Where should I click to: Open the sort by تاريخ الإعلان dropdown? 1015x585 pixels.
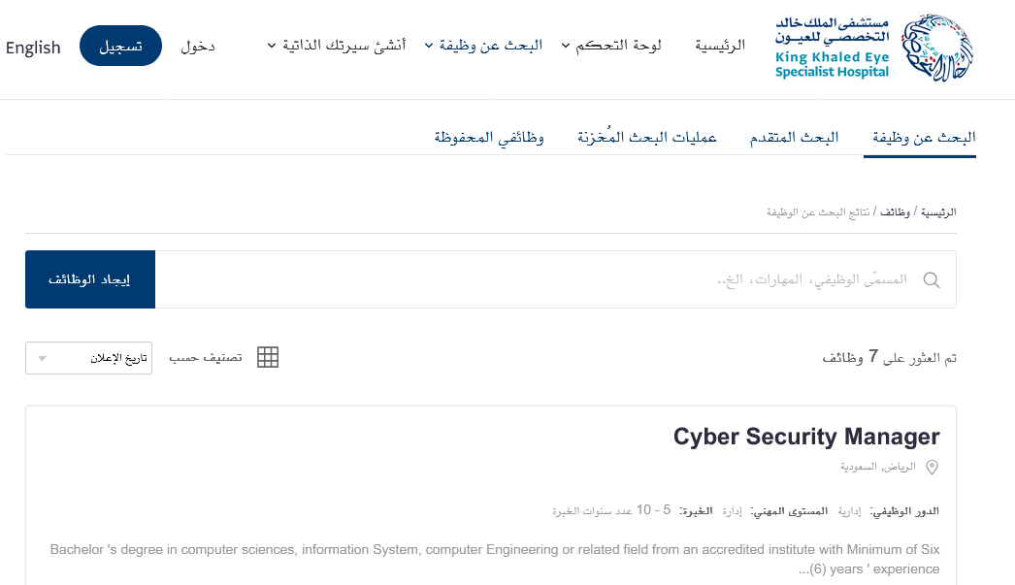88,357
